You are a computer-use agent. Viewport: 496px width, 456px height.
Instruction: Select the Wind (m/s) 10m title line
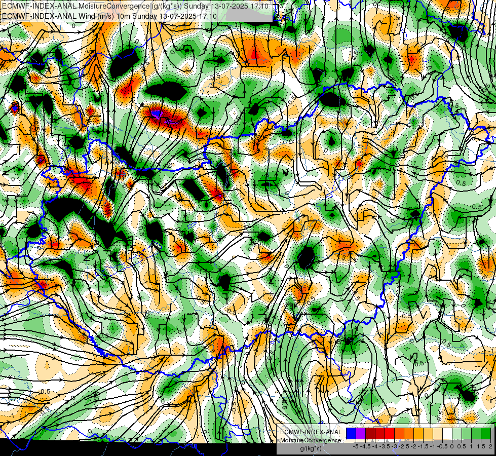pos(109,16)
